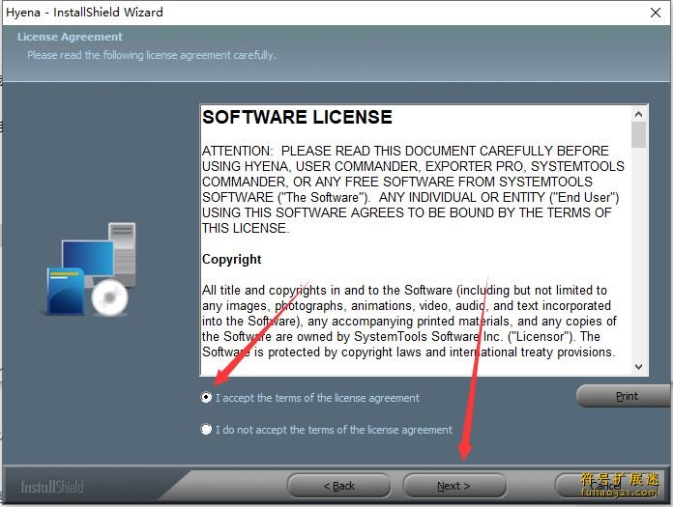Click the "License Agreement" header title

[70, 37]
